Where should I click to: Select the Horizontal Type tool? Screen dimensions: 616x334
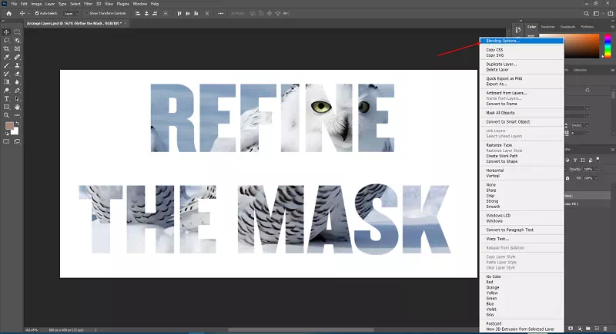point(6,99)
